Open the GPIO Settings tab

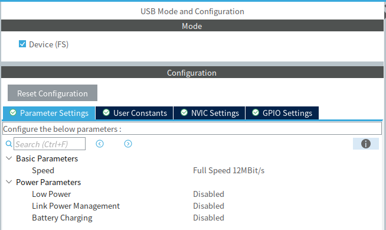click(x=282, y=113)
